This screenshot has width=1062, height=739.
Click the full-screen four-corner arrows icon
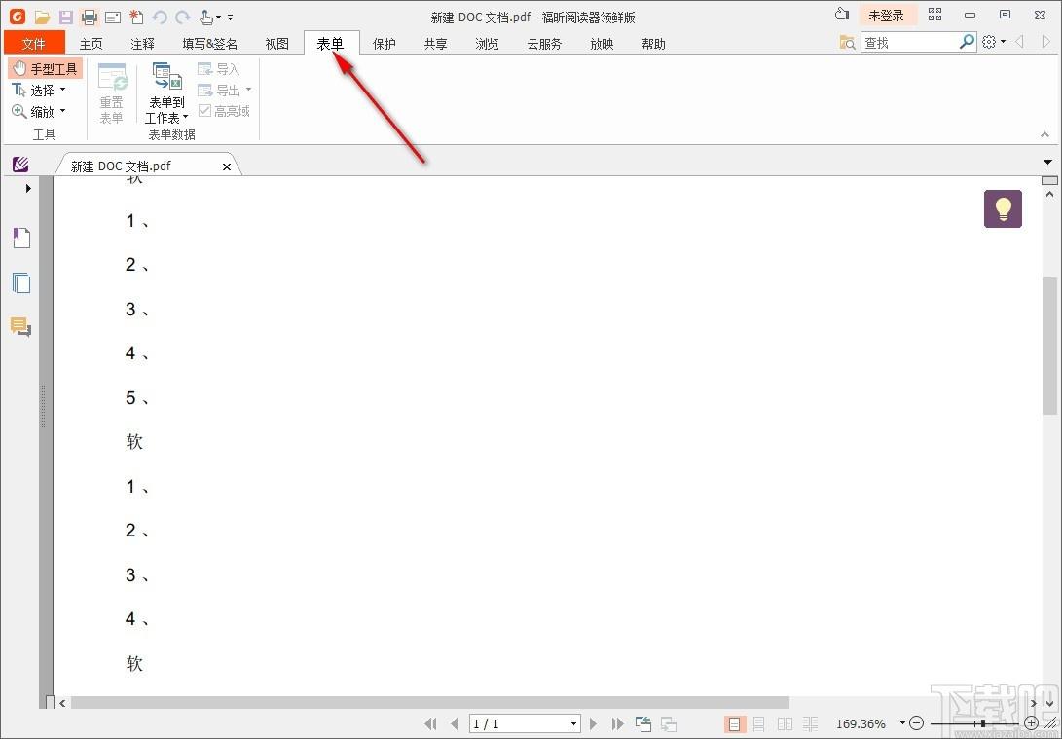(x=935, y=15)
